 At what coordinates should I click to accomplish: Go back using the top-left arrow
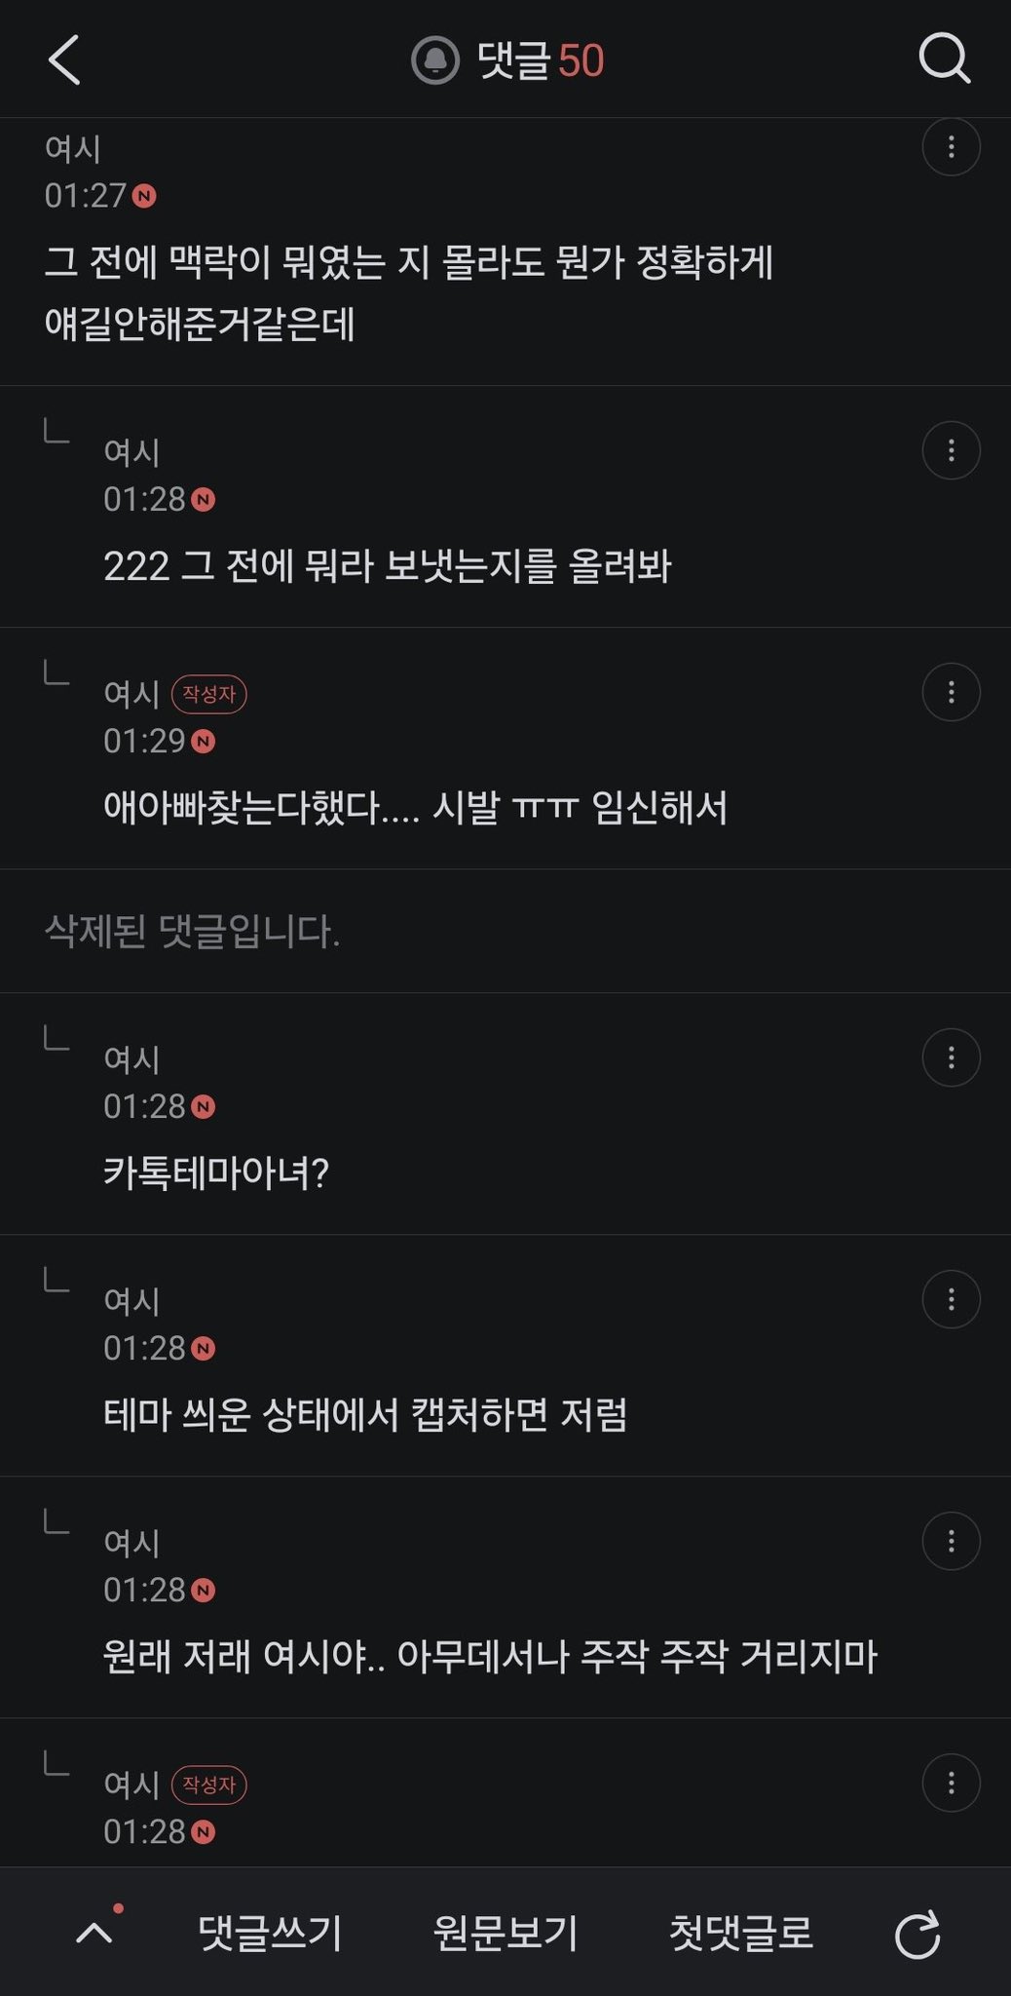pyautogui.click(x=64, y=60)
